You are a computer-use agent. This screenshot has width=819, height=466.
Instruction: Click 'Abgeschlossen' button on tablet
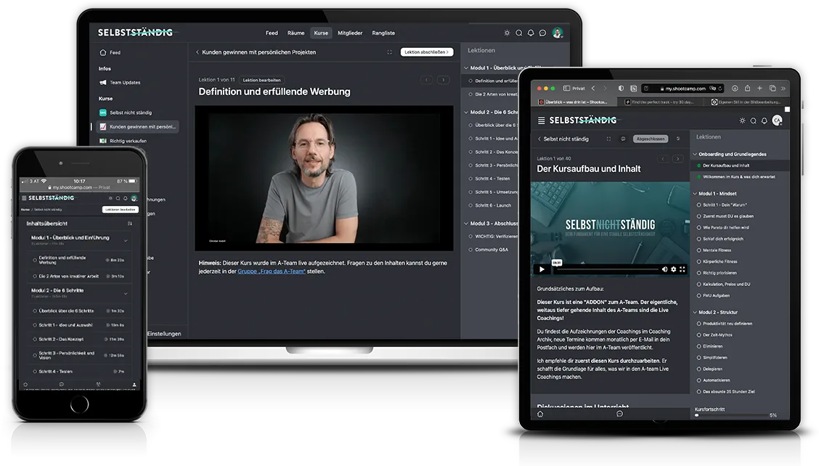651,139
